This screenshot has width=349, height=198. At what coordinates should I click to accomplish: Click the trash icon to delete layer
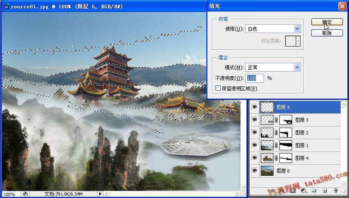335,191
